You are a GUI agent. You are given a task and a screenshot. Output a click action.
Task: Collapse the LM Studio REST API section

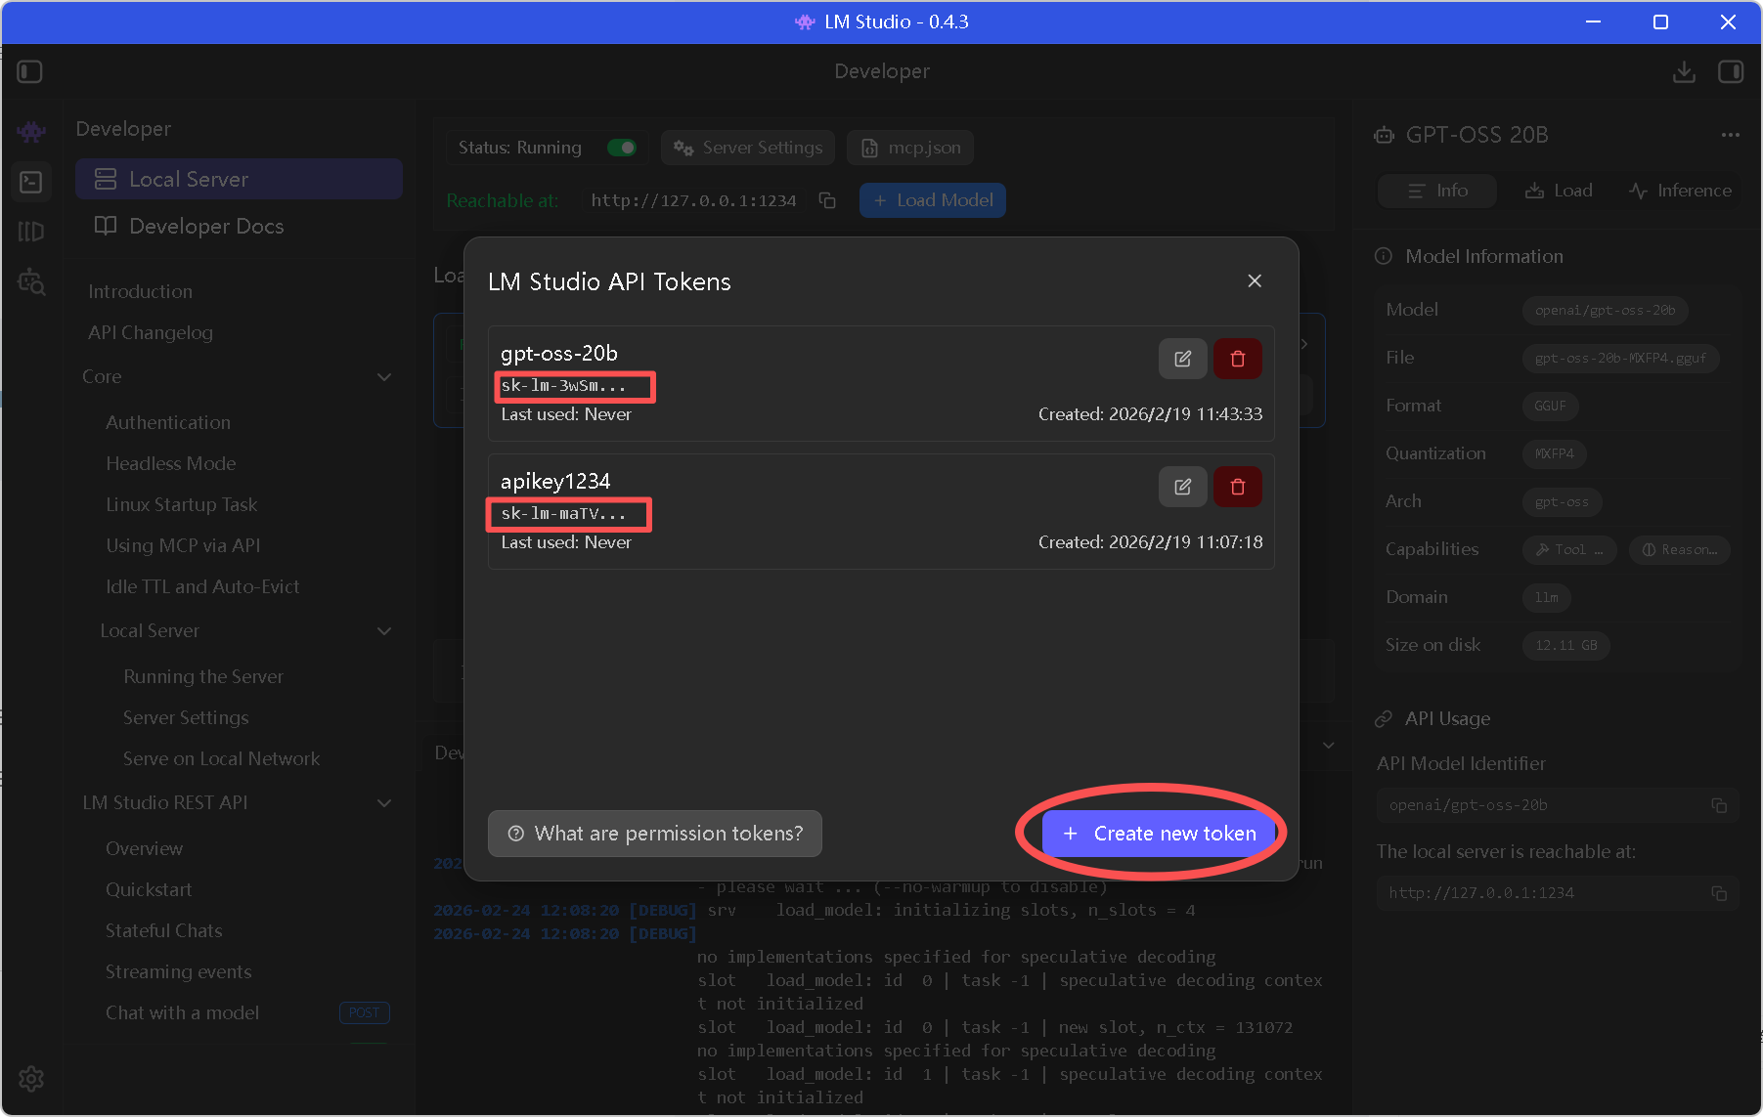[384, 803]
